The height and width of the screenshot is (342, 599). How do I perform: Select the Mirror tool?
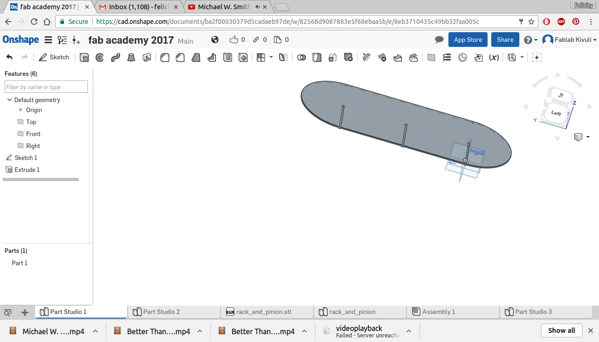point(284,57)
